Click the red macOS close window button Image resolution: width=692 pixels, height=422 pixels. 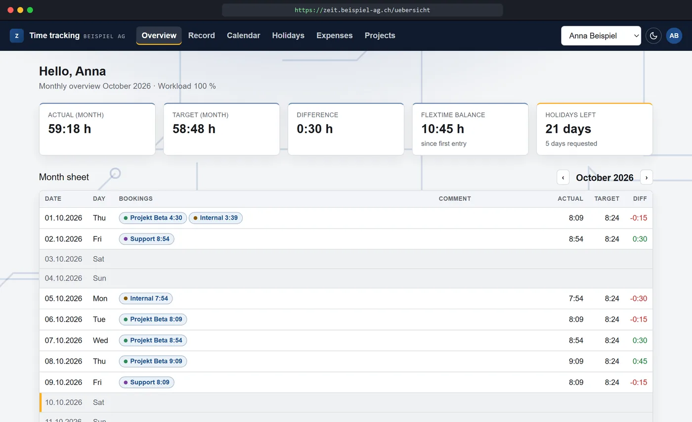click(x=10, y=10)
